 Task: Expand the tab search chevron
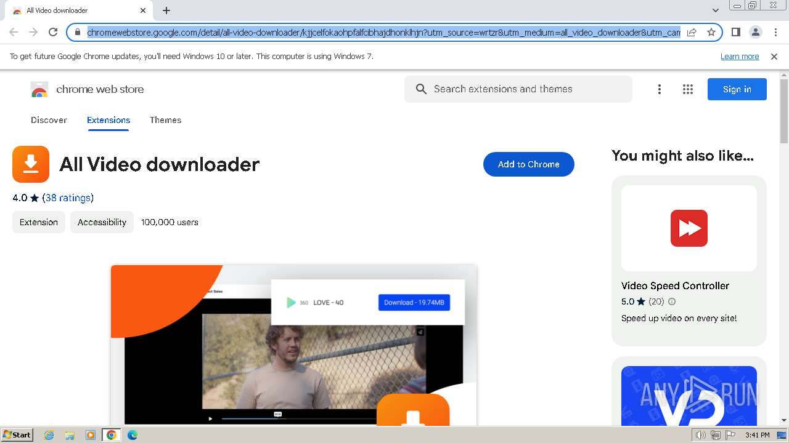click(716, 10)
